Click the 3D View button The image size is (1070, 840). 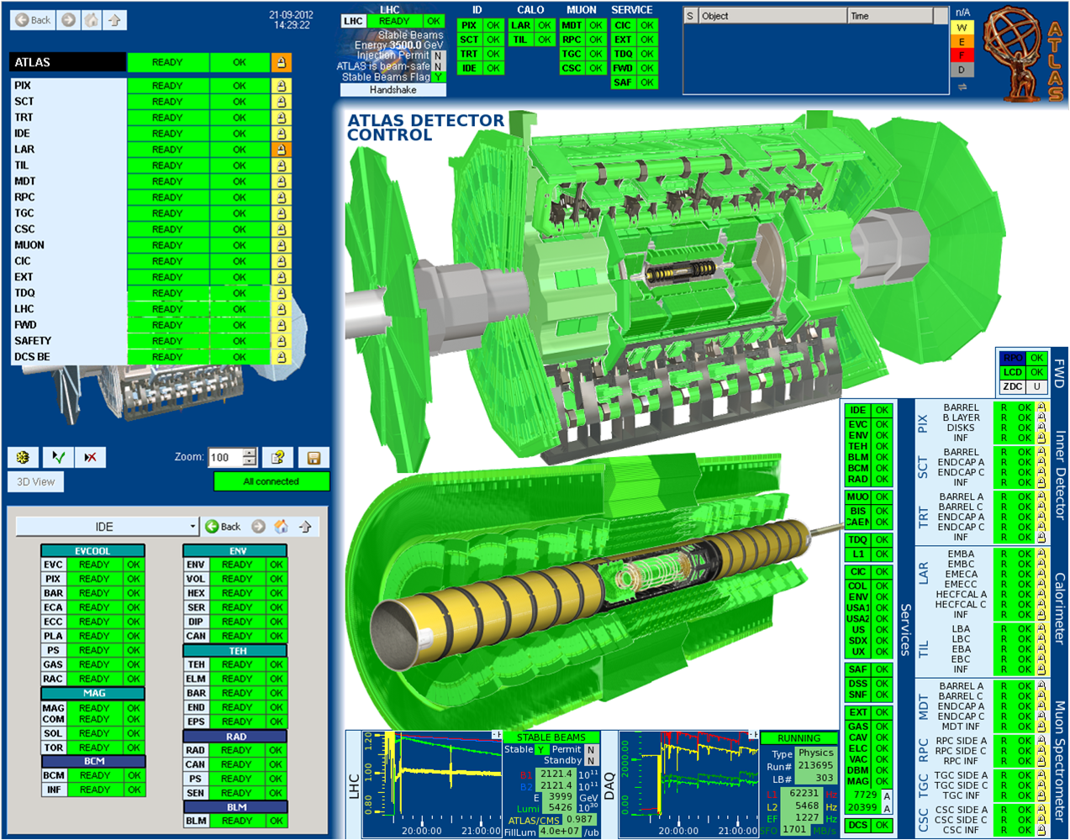[36, 482]
